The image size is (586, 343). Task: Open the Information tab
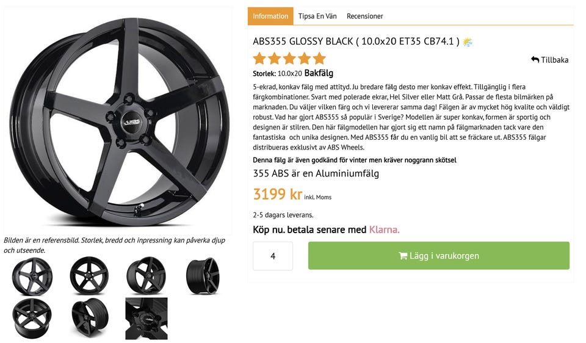270,16
